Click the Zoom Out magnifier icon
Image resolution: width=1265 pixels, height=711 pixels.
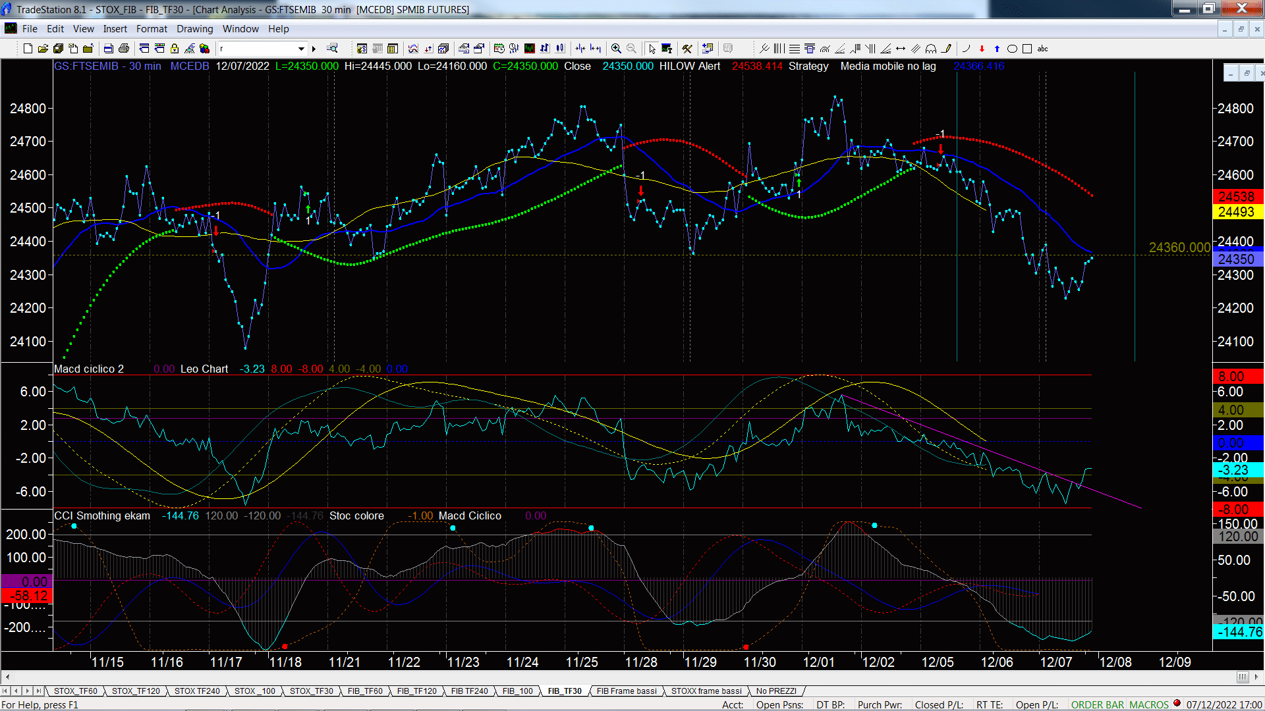tap(631, 49)
